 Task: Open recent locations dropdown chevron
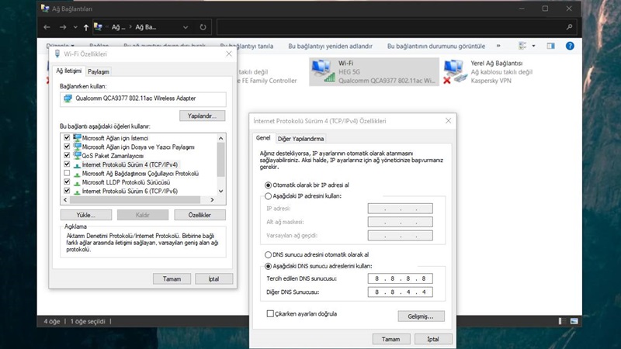(x=75, y=27)
